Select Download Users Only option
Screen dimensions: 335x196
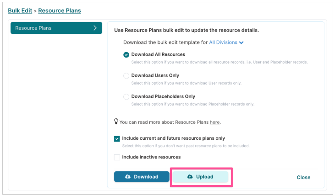coord(126,76)
